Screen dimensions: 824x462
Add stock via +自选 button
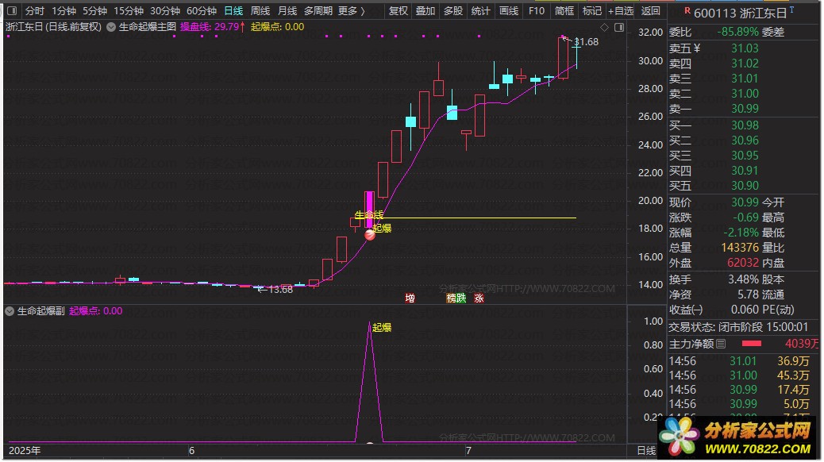(x=621, y=10)
